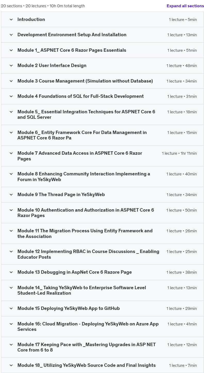This screenshot has width=204, height=373.
Task: Select Module 10 Authentication and Authorization title
Action: point(86,213)
